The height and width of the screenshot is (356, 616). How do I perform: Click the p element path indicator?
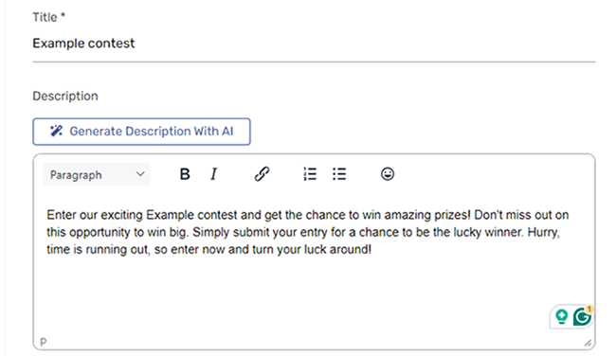point(44,341)
